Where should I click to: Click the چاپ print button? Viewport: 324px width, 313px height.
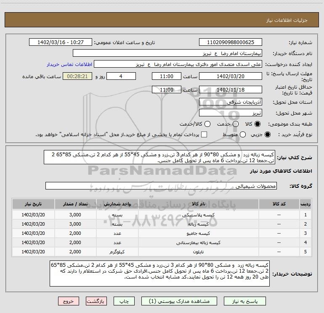click(x=124, y=301)
